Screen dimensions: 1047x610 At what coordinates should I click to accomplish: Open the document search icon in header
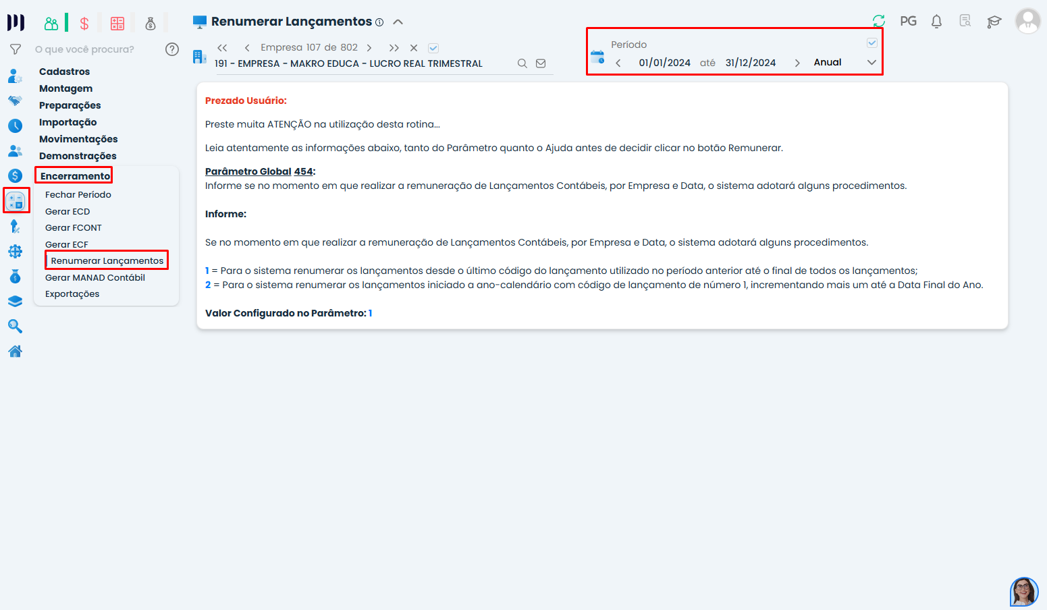coord(965,21)
